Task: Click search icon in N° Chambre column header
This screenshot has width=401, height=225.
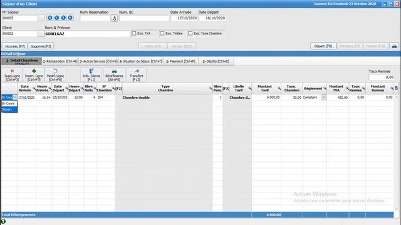Action: pyautogui.click(x=113, y=88)
